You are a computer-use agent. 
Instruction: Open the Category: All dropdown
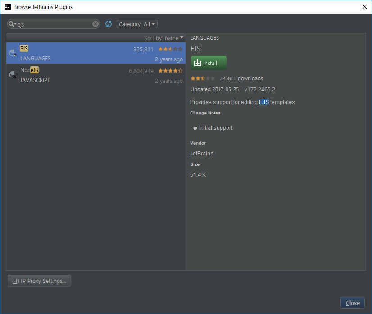click(137, 24)
